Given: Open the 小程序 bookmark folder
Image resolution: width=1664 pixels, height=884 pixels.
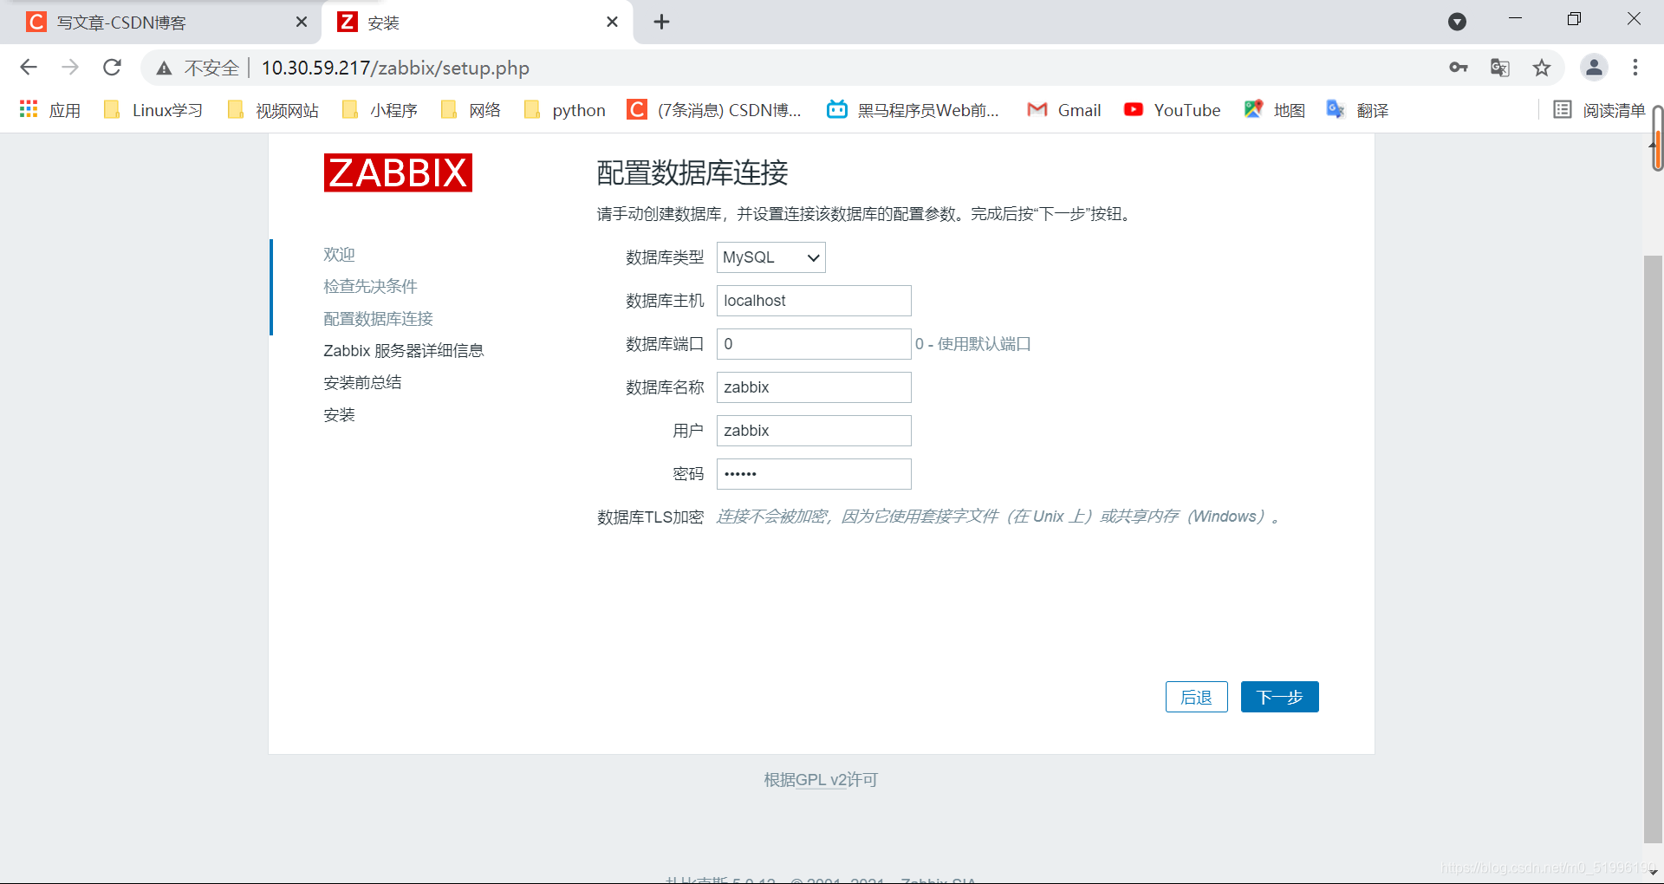Looking at the screenshot, I should tap(380, 110).
